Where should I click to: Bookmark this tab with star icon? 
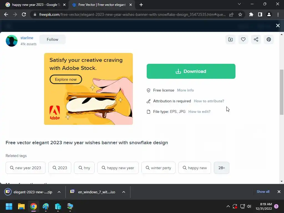click(x=240, y=14)
